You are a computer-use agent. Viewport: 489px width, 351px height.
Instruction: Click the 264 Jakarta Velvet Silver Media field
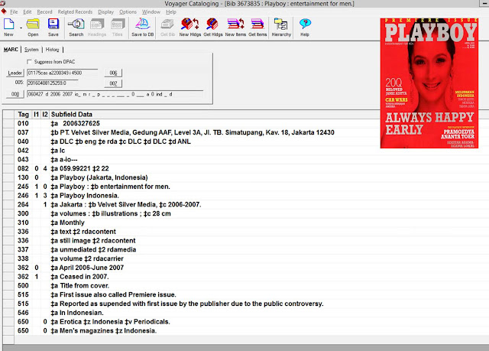tap(126, 205)
